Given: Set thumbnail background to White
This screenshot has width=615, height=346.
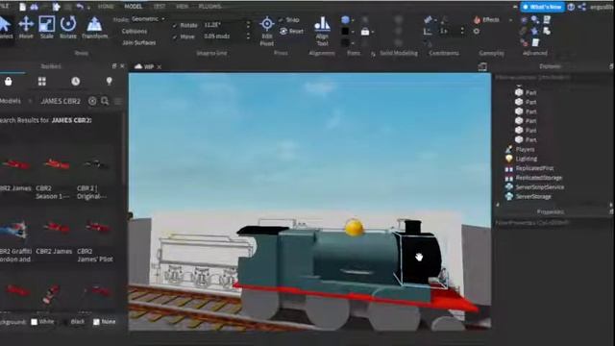Looking at the screenshot, I should pos(42,322).
